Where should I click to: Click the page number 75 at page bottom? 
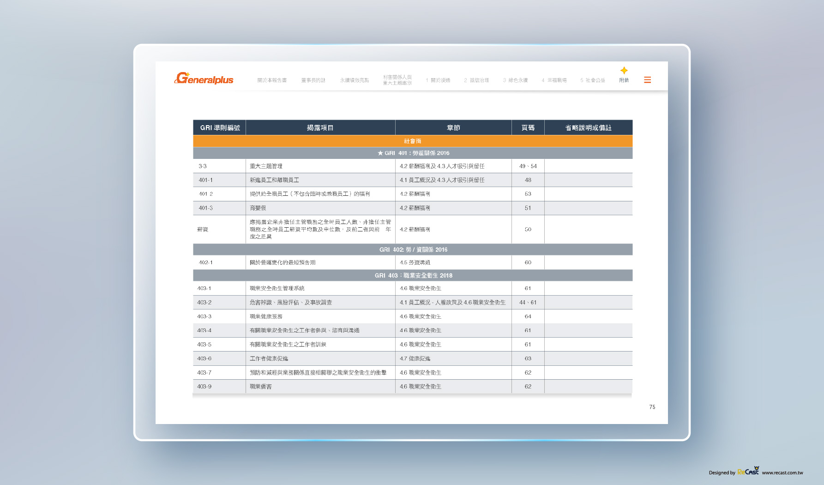pyautogui.click(x=652, y=407)
